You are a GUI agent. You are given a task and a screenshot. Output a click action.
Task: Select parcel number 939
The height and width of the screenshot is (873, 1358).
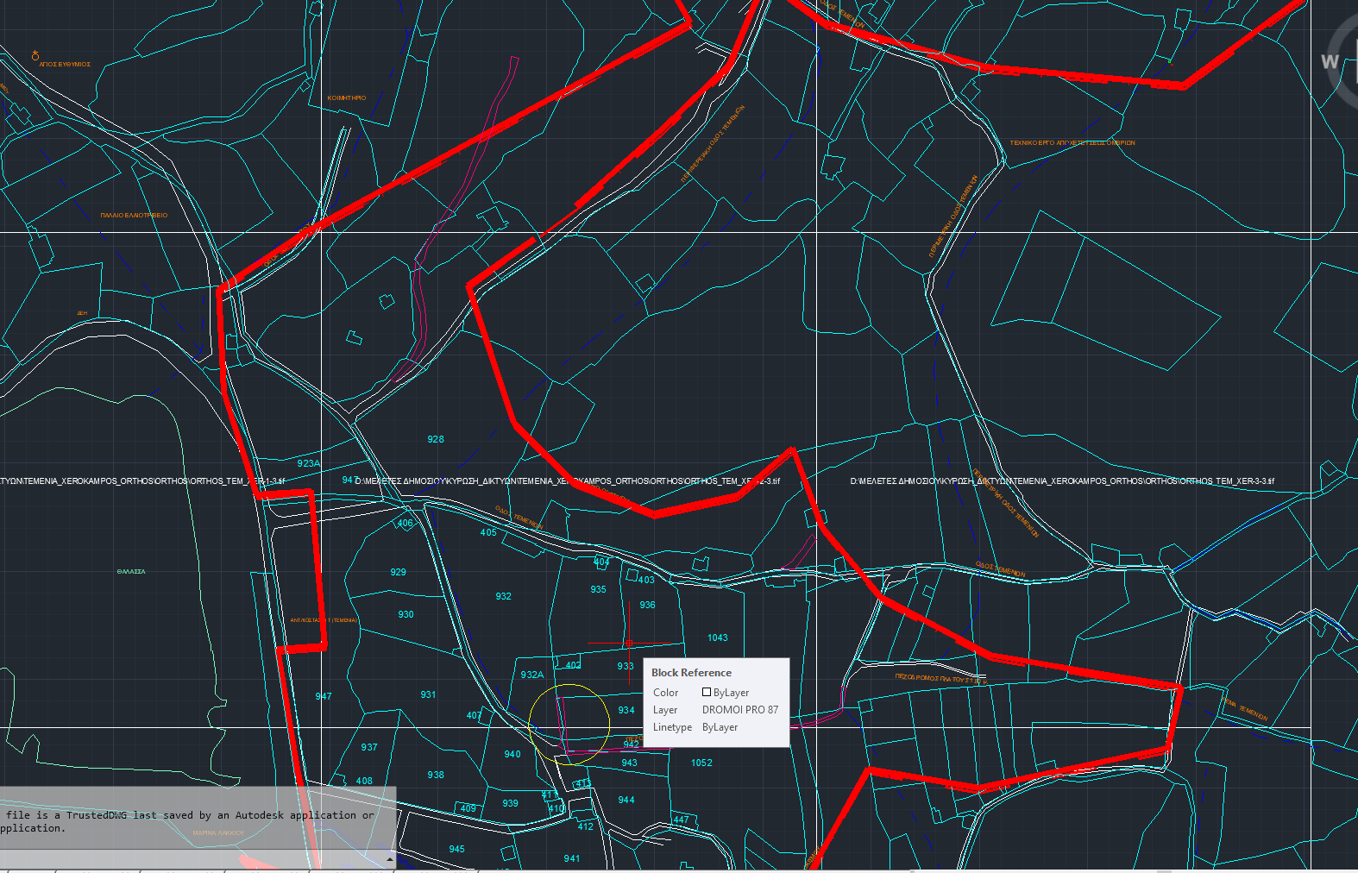[x=511, y=803]
